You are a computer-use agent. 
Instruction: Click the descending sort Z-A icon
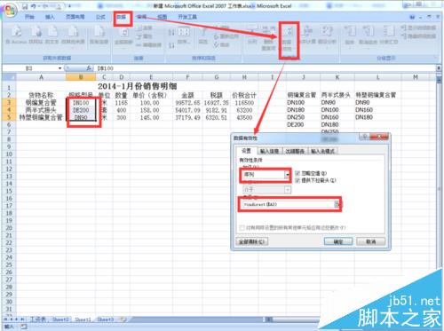171,45
